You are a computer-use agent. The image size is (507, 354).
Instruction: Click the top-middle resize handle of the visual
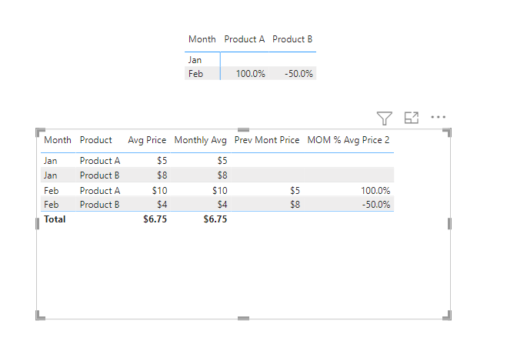[243, 129]
